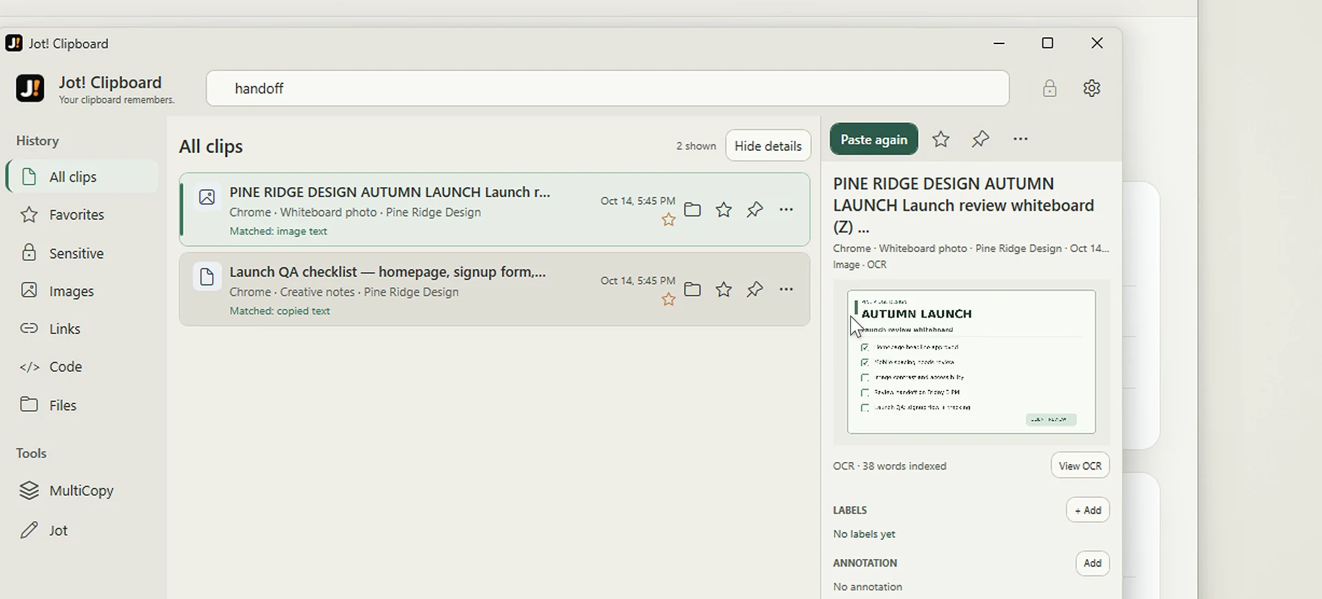This screenshot has height=599, width=1322.
Task: Open the Sensitive clips section
Action: [83, 253]
